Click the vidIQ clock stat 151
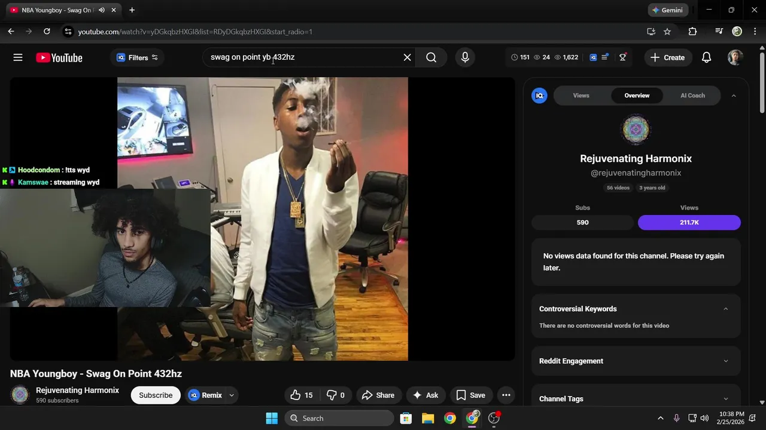 coord(520,57)
